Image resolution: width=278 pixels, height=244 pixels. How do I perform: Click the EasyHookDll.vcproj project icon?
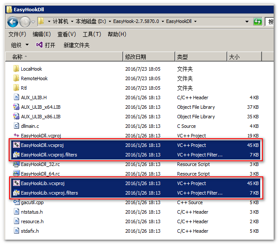16,135
